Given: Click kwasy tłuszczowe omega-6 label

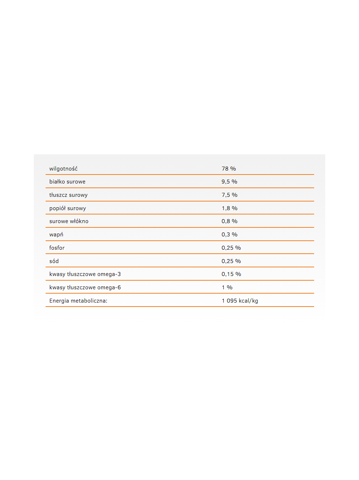Looking at the screenshot, I should [85, 287].
